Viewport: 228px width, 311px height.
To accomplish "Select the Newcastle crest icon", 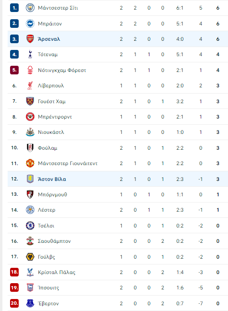I will pos(30,132).
